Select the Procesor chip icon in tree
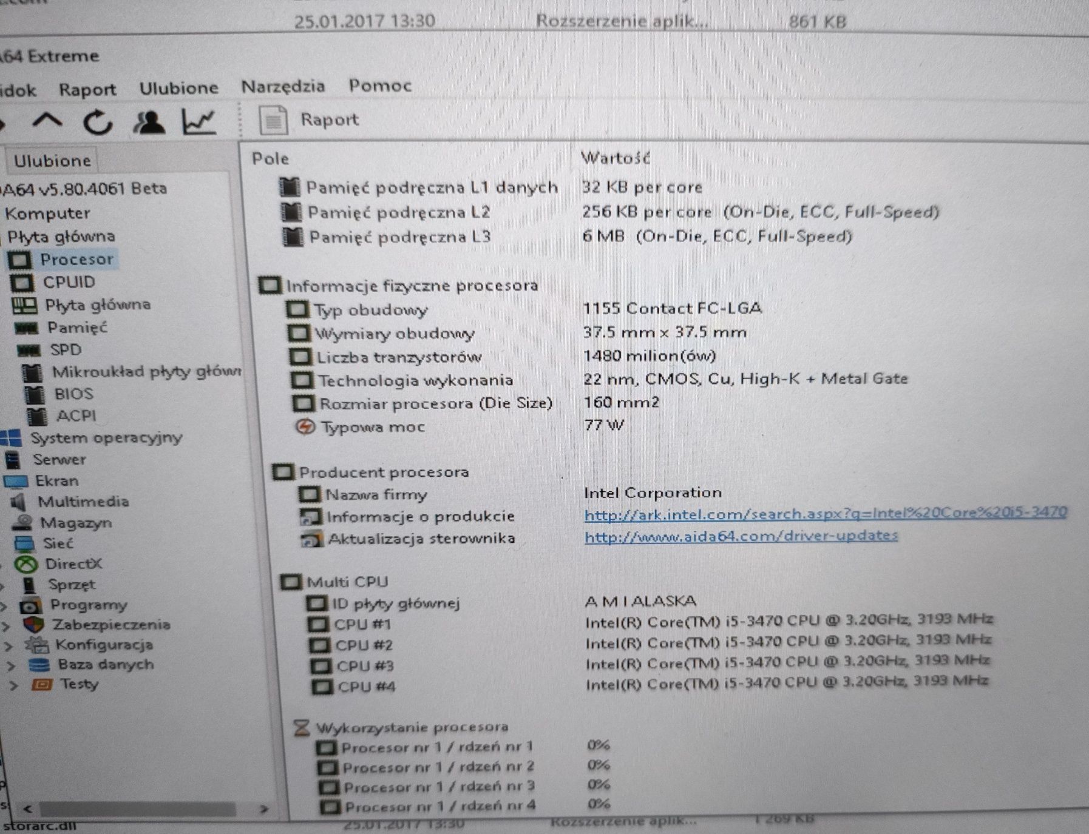Image resolution: width=1089 pixels, height=834 pixels. click(19, 260)
